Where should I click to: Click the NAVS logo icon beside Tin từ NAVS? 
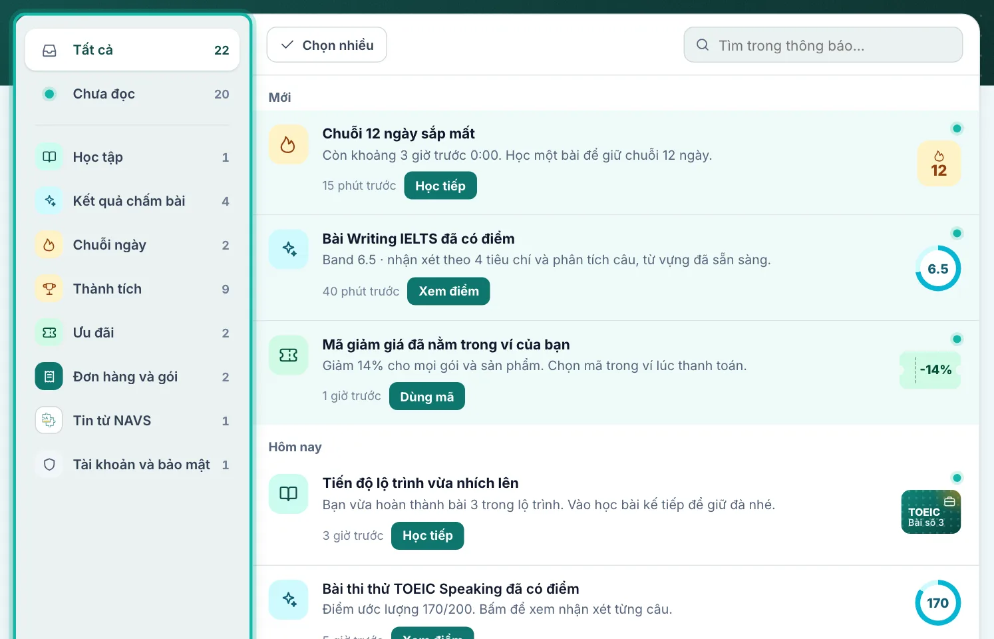tap(49, 421)
